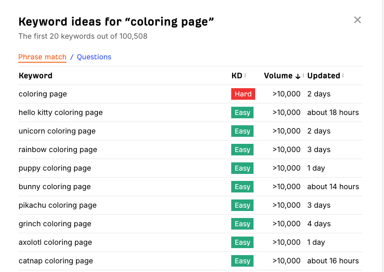The height and width of the screenshot is (272, 384).
Task: Click the red Hard badge for "coloring page"
Action: [243, 94]
